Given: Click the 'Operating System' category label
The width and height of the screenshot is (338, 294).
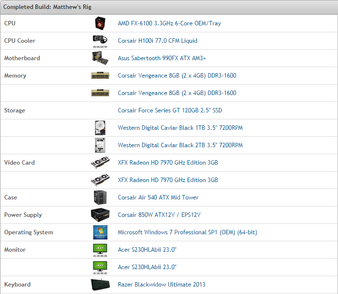Looking at the screenshot, I should point(29,232).
